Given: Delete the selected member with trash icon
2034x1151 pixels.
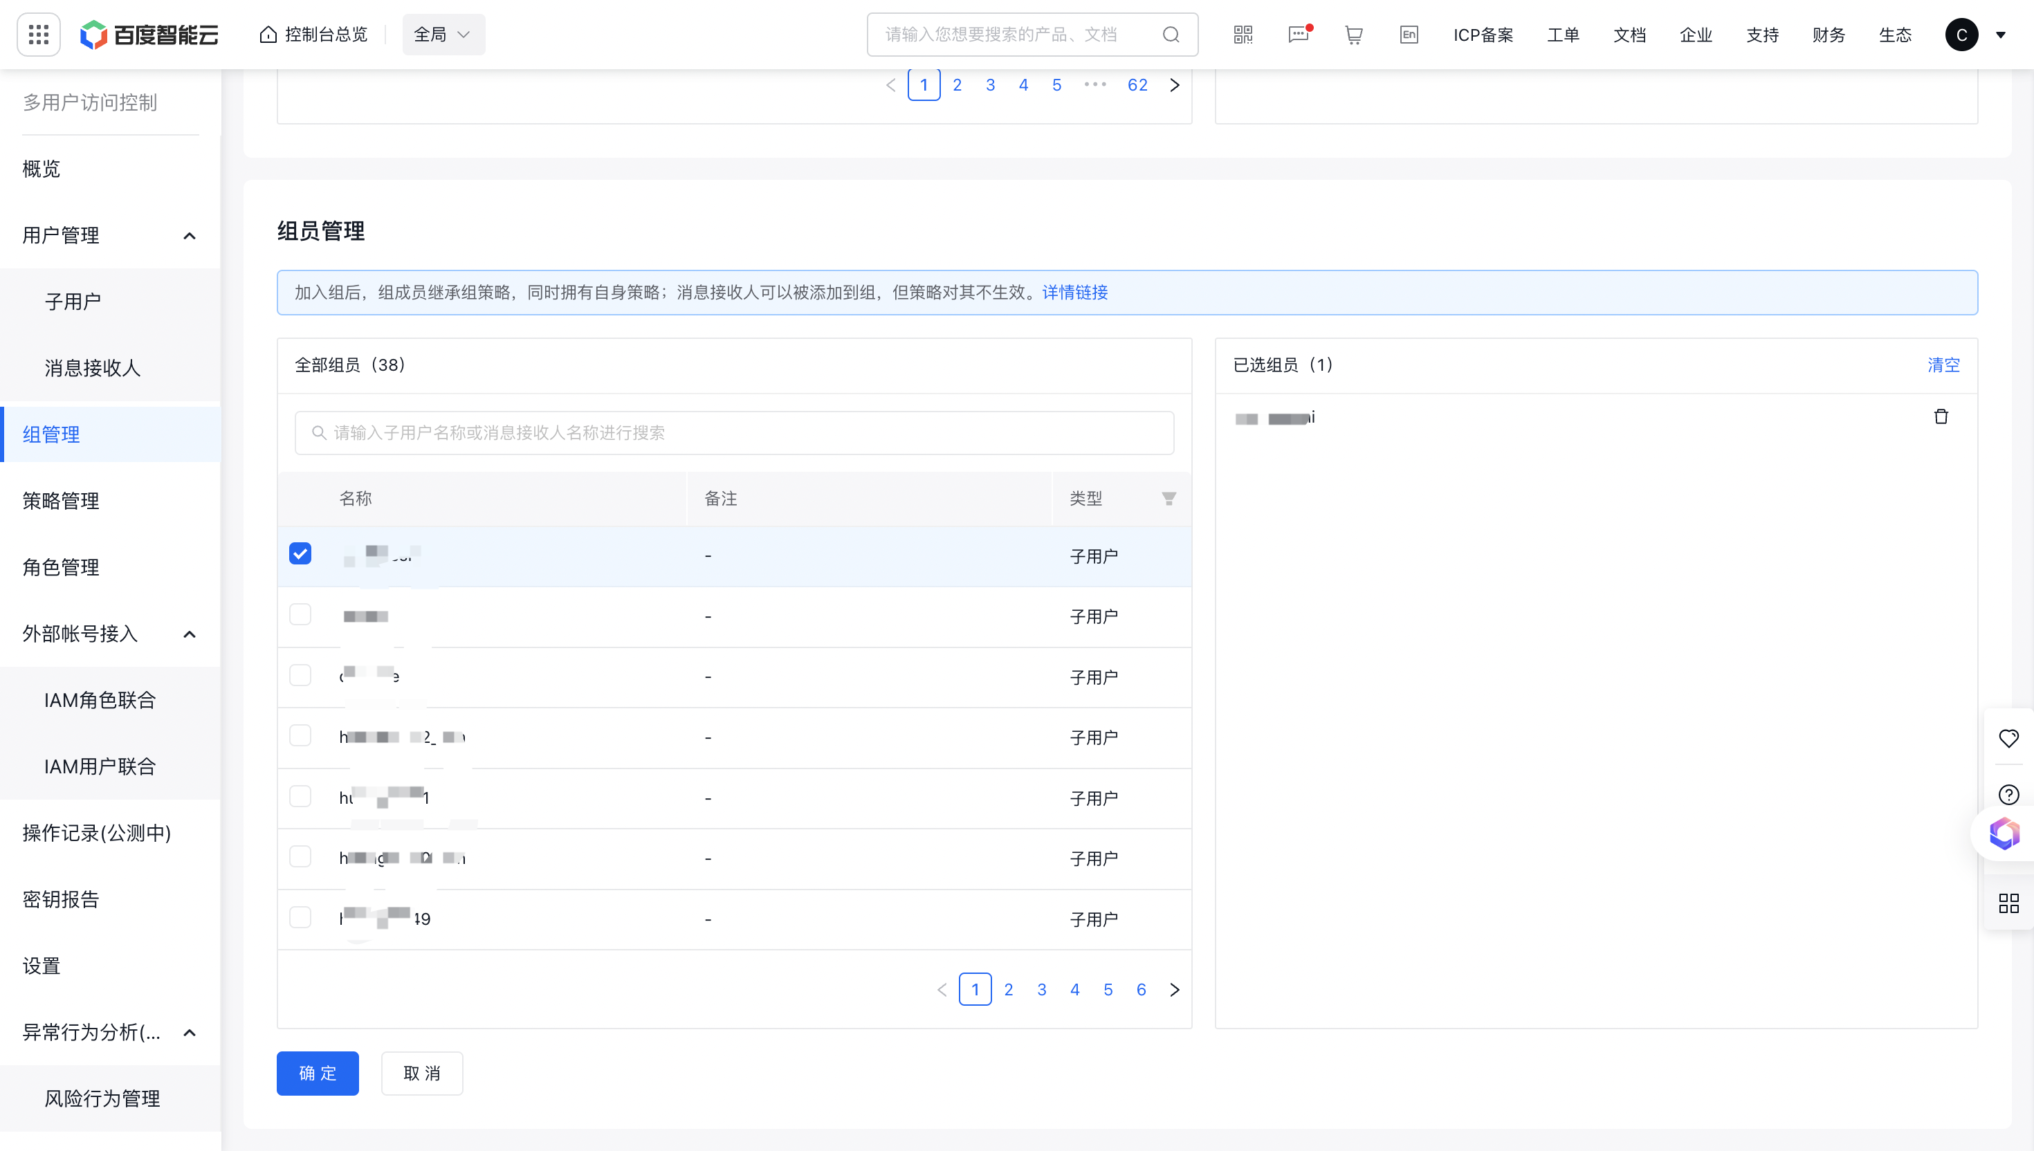Looking at the screenshot, I should pyautogui.click(x=1941, y=416).
